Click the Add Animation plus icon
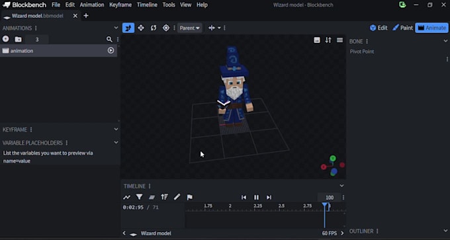Viewport: 450px width, 240px height. [5, 39]
